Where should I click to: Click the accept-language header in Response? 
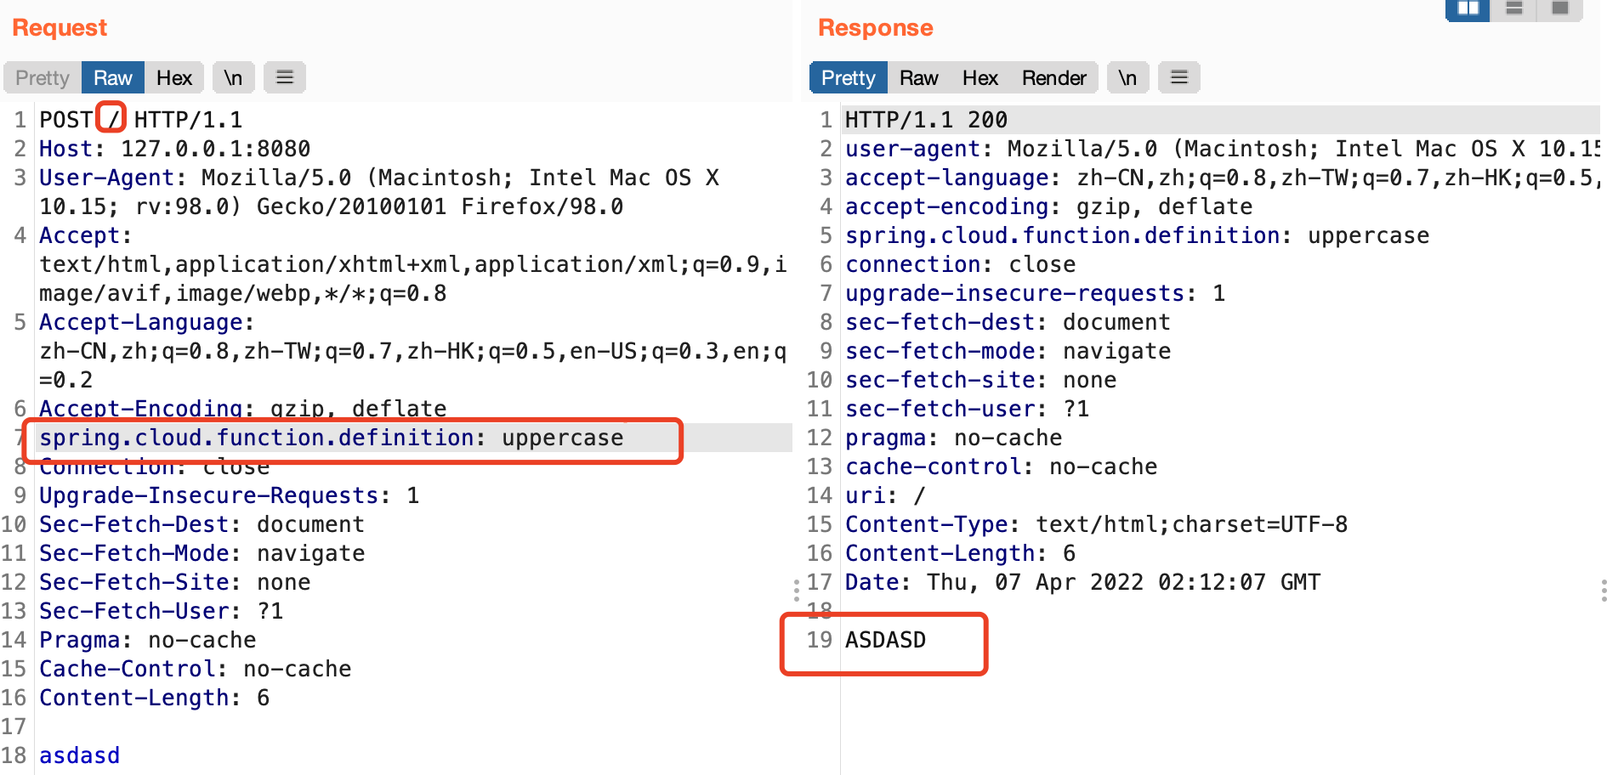[x=1223, y=178]
